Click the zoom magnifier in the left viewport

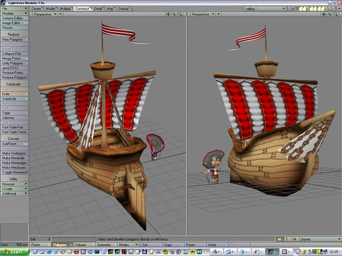tap(180, 14)
